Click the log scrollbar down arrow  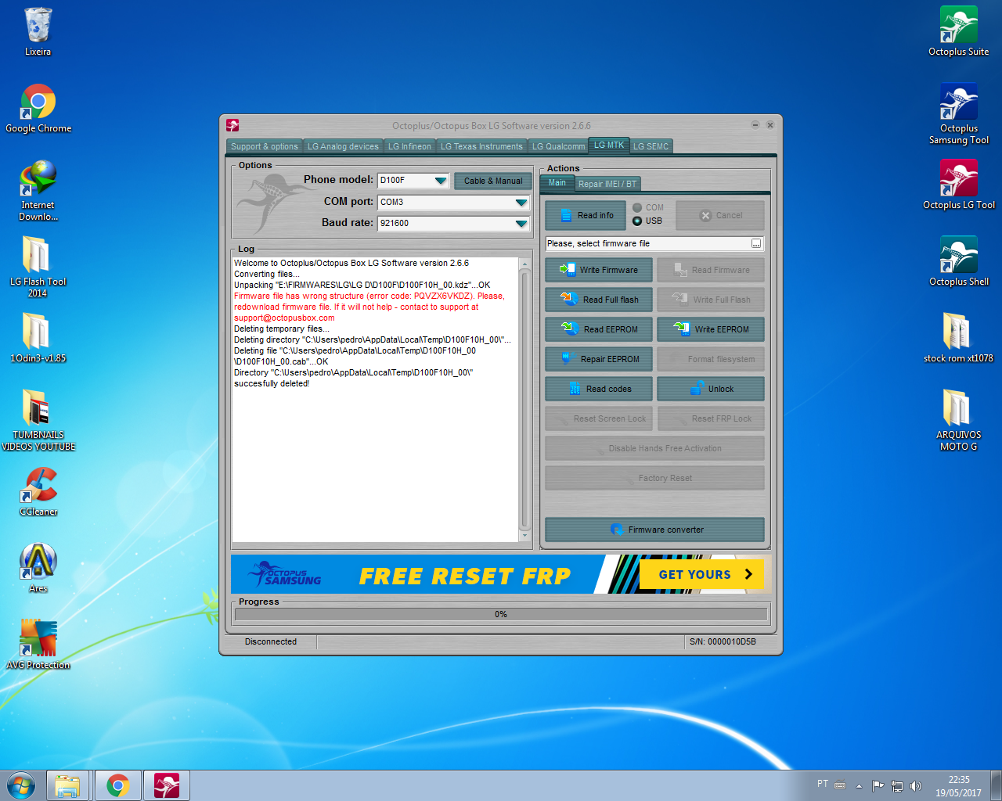pyautogui.click(x=525, y=537)
